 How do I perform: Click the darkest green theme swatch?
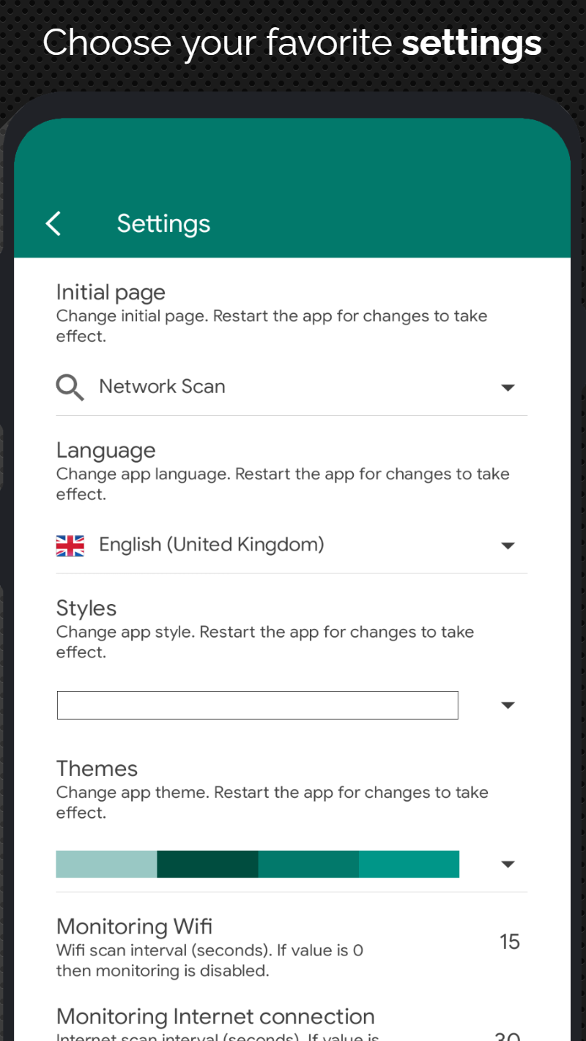pos(207,864)
